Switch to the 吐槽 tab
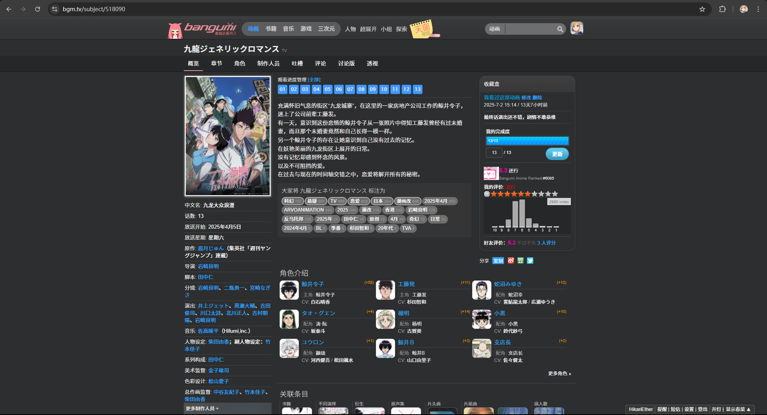 click(297, 63)
